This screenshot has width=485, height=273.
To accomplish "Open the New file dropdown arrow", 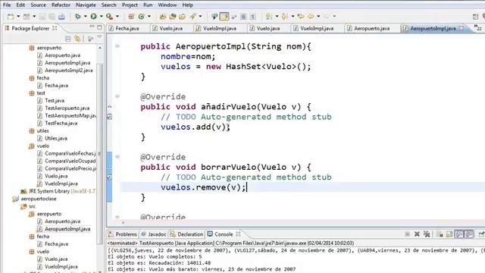I will point(18,17).
